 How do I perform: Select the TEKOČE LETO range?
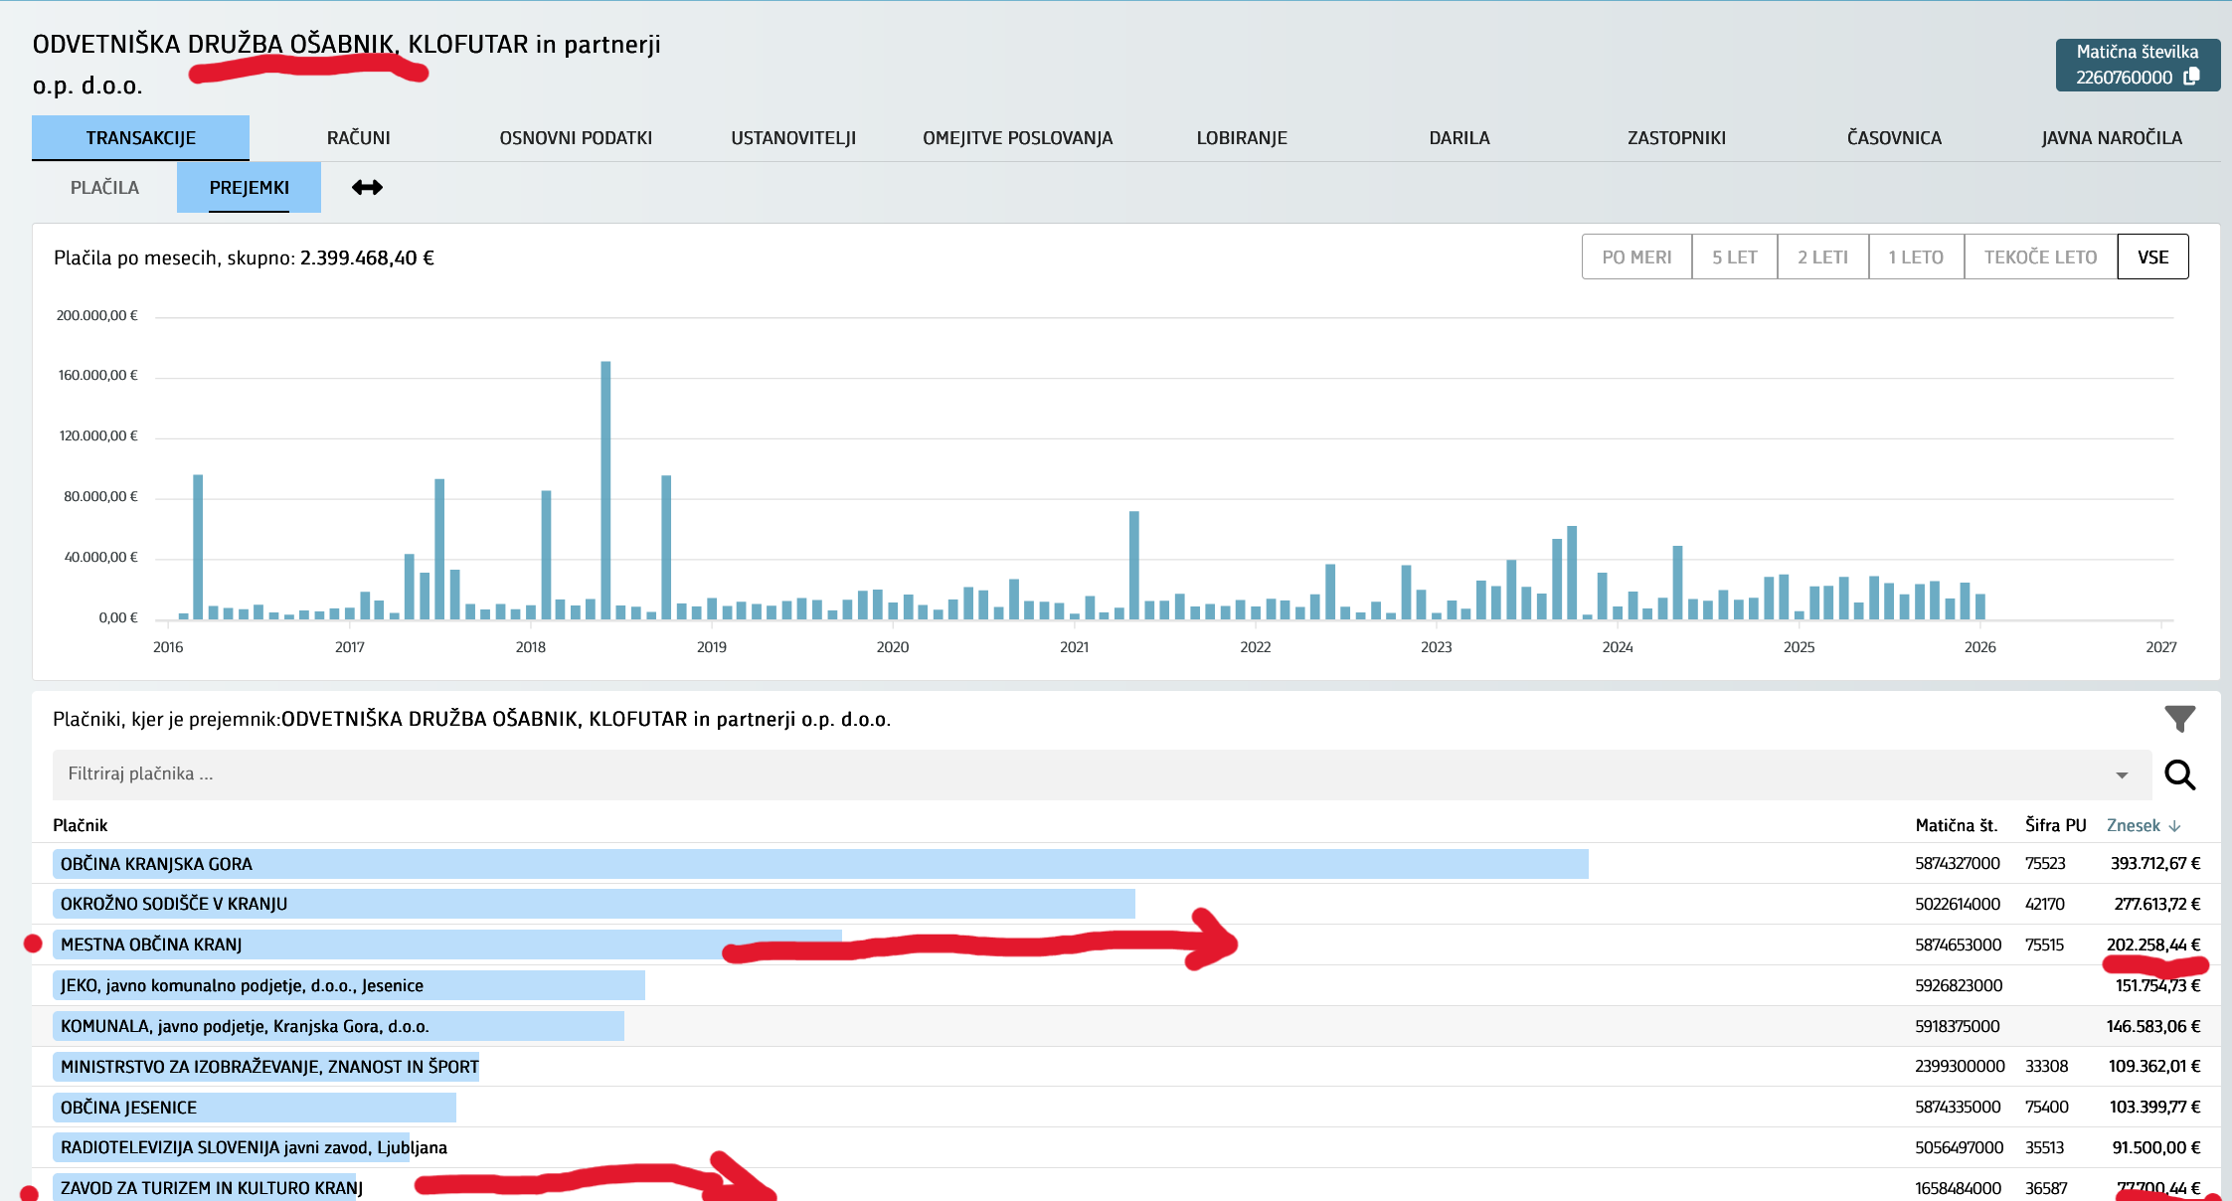coord(2040,257)
